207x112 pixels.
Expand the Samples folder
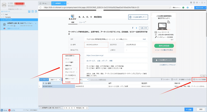(2, 17)
